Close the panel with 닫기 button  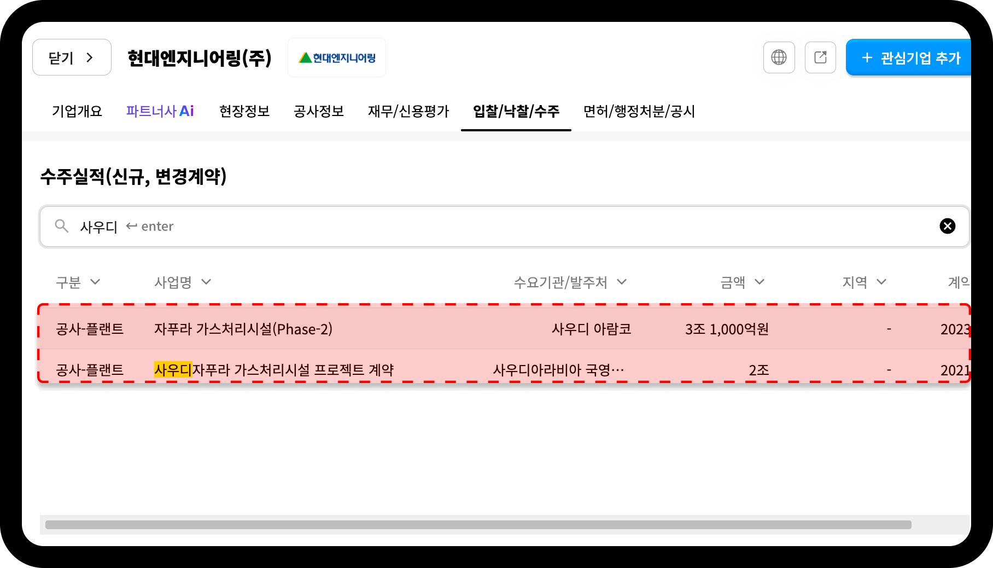72,57
